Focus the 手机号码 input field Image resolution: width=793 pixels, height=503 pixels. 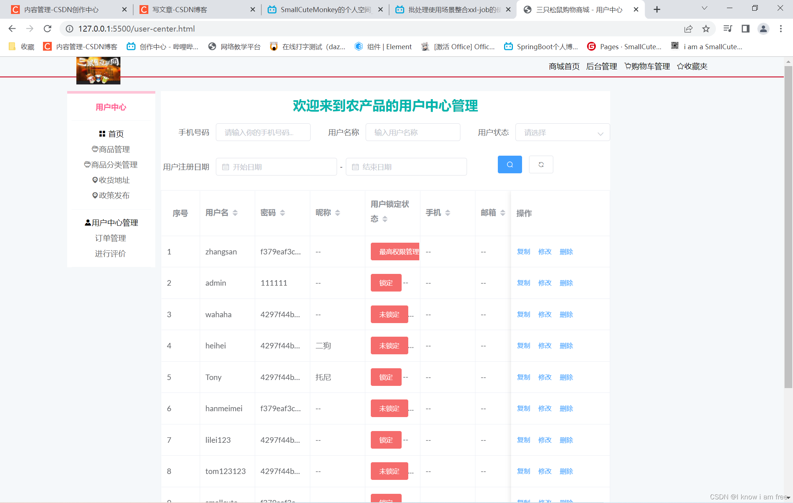coord(263,132)
